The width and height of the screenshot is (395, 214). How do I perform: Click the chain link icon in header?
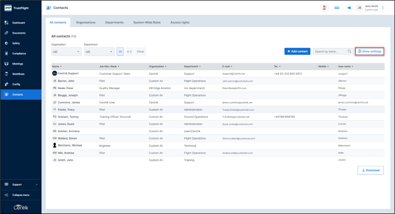[337, 8]
